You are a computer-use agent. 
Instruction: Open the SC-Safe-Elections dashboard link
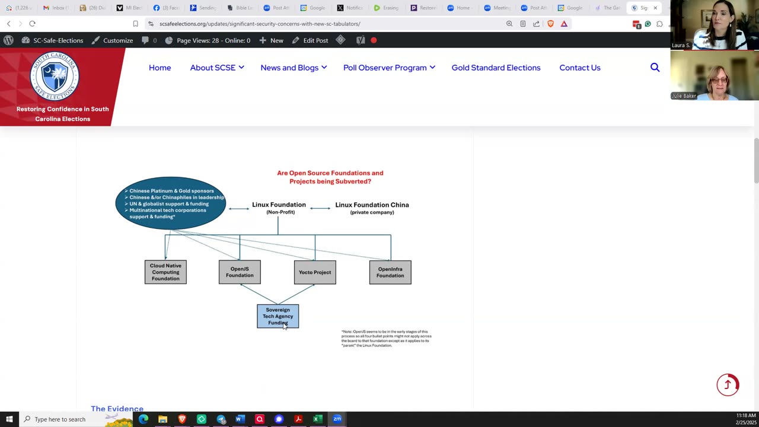[x=52, y=40]
